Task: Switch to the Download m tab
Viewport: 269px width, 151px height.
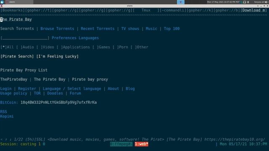Action: click(254, 10)
